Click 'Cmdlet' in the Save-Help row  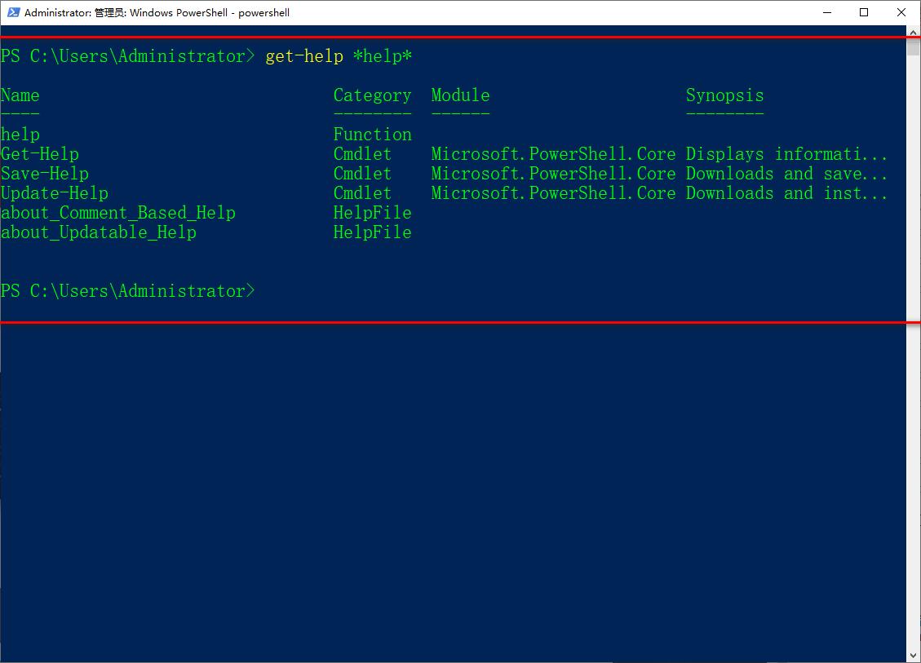coord(362,173)
